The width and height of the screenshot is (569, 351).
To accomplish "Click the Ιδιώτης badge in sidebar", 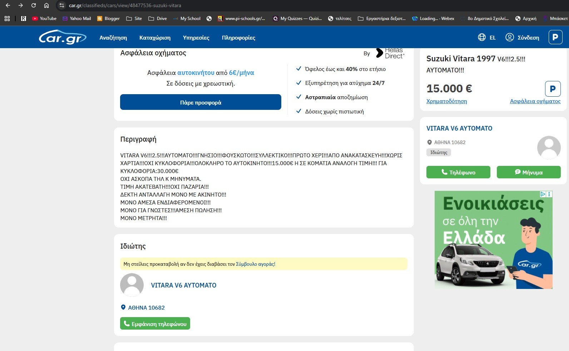I will [439, 152].
